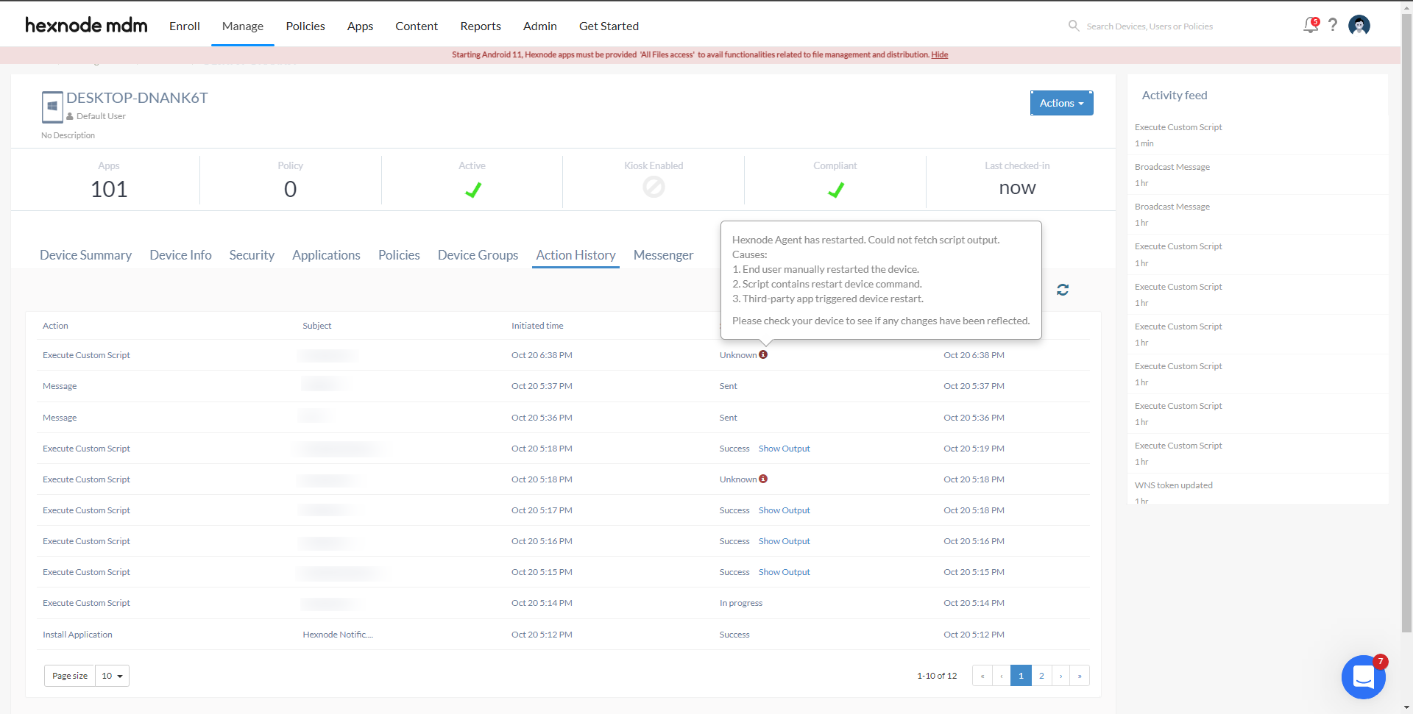The width and height of the screenshot is (1413, 714).
Task: Switch to the device Policies tab
Action: 399,255
